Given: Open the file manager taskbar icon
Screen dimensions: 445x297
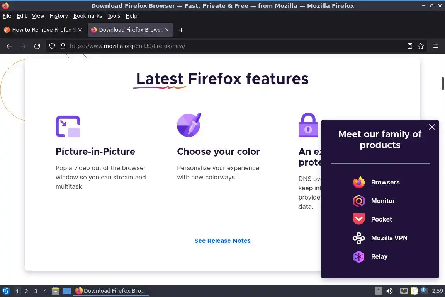Looking at the screenshot, I should coord(56,291).
